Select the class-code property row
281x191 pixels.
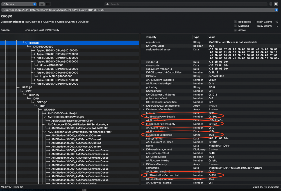(211, 66)
